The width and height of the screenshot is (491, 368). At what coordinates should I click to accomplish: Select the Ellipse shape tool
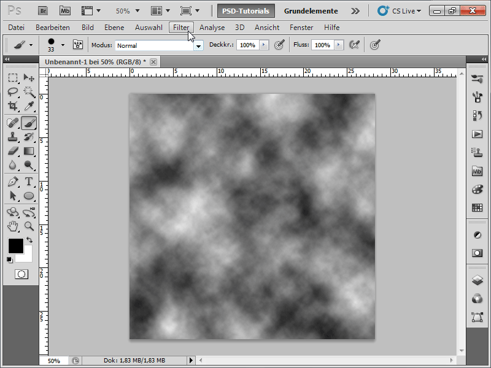tap(29, 196)
